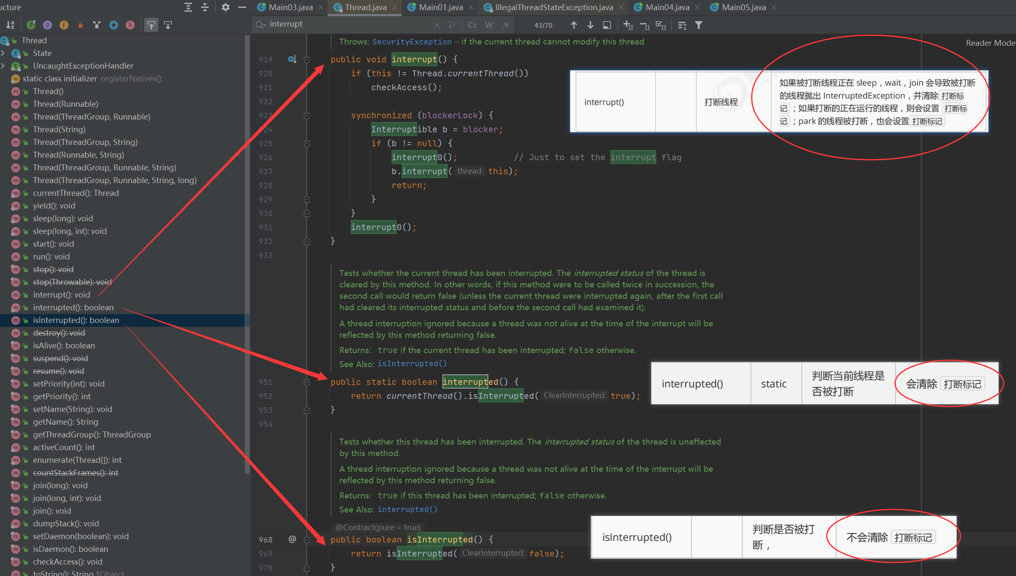The image size is (1016, 576).
Task: Go to previous search occurrence
Action: [x=574, y=25]
